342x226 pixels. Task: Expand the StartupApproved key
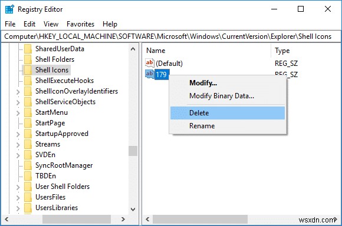(18, 134)
